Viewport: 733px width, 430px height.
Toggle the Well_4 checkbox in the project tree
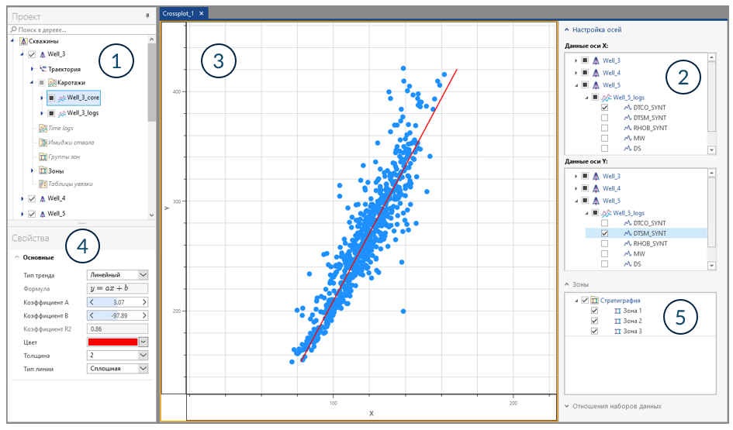32,199
